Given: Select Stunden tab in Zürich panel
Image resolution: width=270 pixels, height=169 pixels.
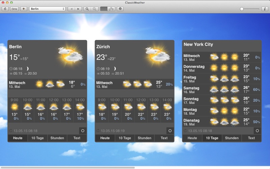Looking at the screenshot, I should click(144, 138).
